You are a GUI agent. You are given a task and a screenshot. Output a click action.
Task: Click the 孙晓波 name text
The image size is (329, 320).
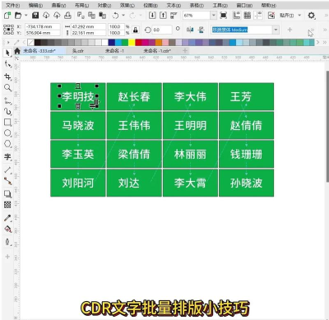click(x=246, y=183)
